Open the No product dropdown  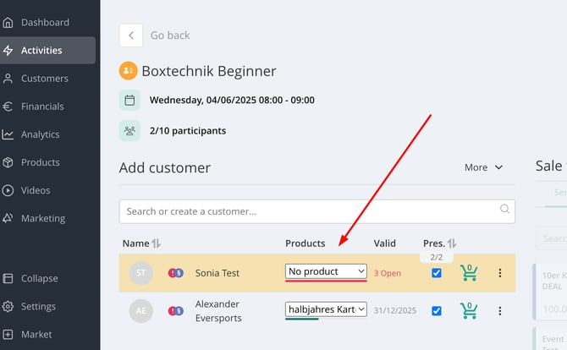[326, 271]
